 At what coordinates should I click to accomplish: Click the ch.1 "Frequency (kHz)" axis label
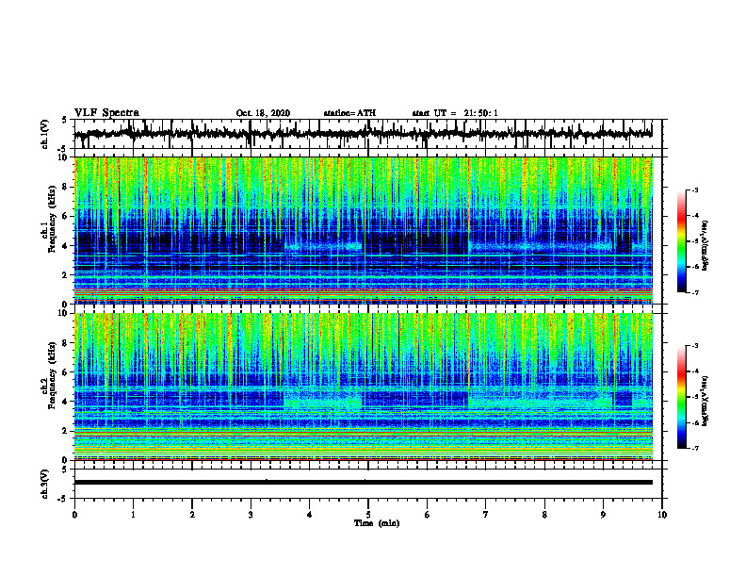(x=52, y=219)
